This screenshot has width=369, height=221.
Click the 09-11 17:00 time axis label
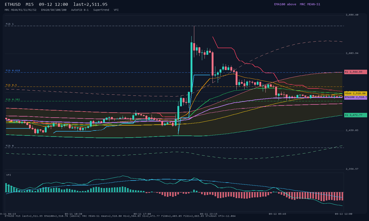142,214
